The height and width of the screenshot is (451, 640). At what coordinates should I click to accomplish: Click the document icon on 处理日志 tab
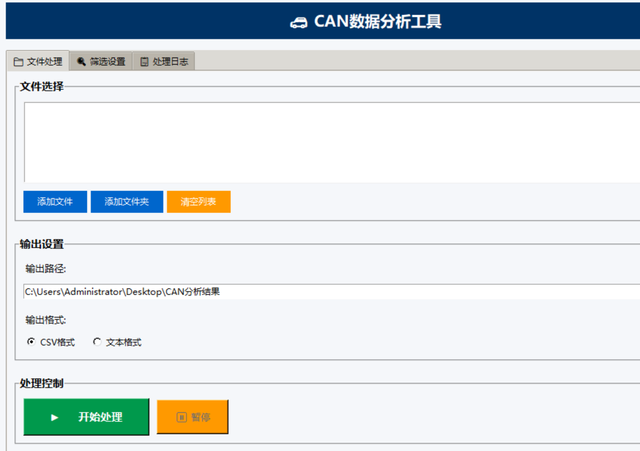[145, 63]
